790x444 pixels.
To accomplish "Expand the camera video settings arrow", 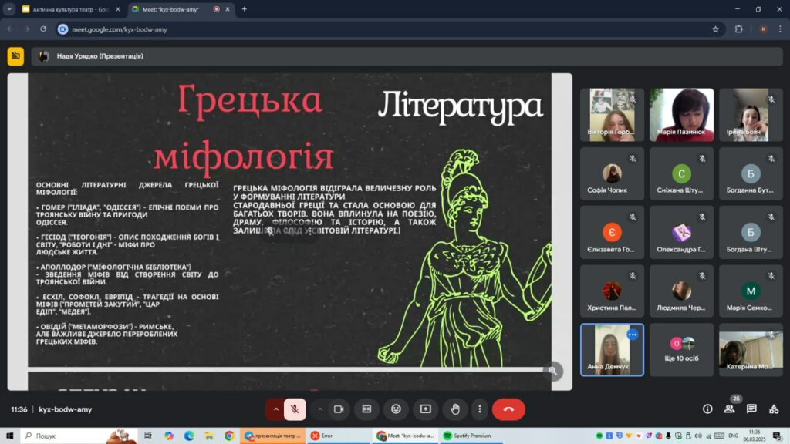I will (x=319, y=409).
